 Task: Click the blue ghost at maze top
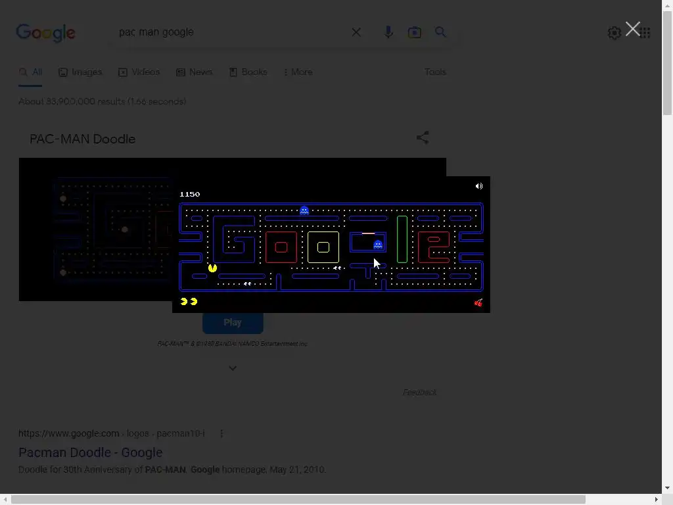[x=304, y=210]
